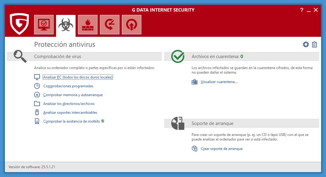Click the rootkit check icon

37,121
